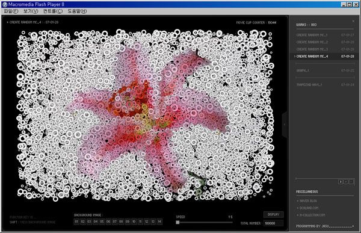
Task: Select background image 03
Action: tap(89, 222)
